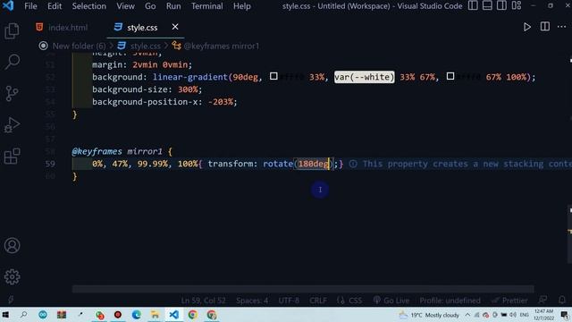Open Google Chrome from taskbar

tap(193, 315)
